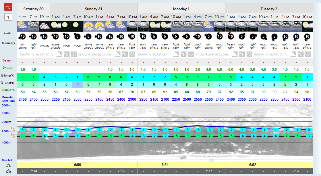The width and height of the screenshot is (321, 176).
Task: Click Sunday 1 AM moon and clouds icon
Action: (55, 26)
